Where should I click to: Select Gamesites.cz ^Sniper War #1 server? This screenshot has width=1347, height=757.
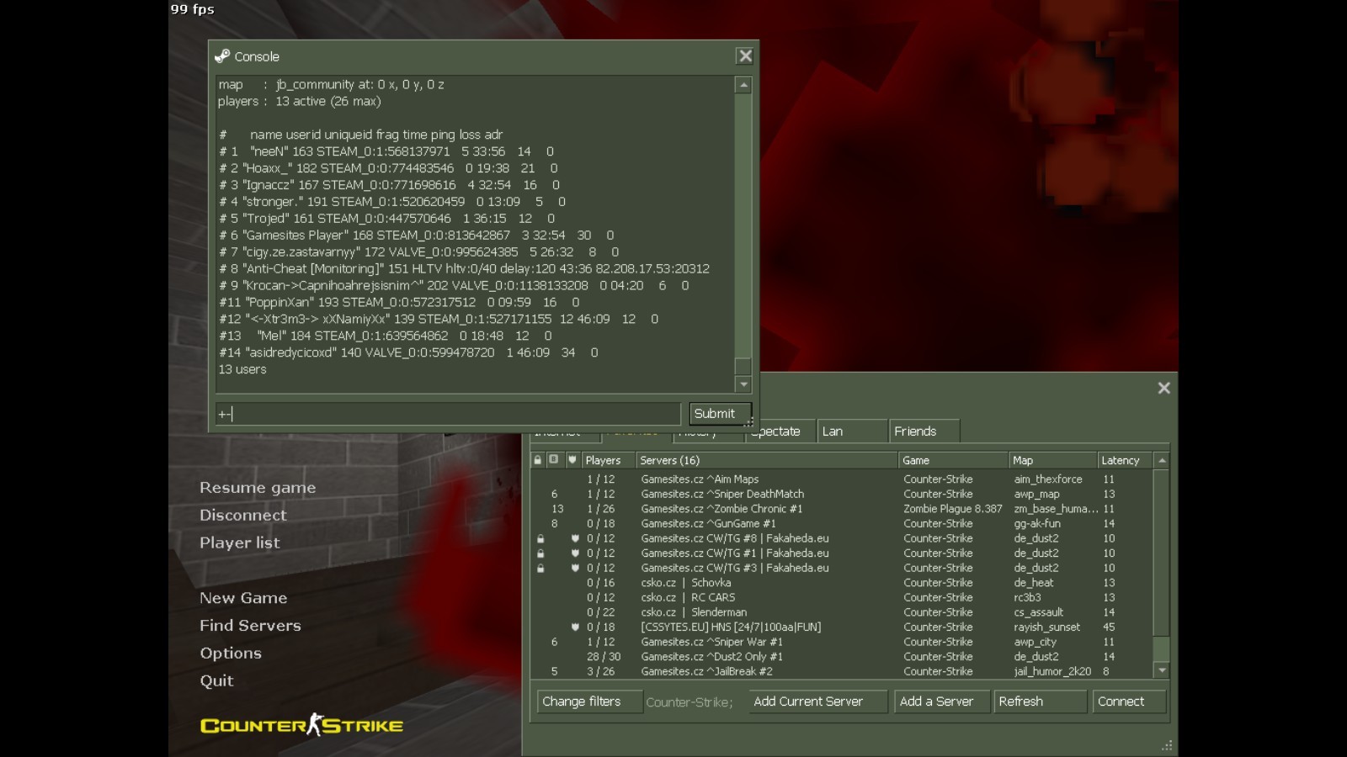[842, 642]
